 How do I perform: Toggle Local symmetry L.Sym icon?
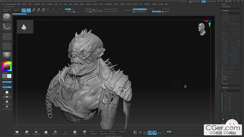pyautogui.click(x=159, y=133)
